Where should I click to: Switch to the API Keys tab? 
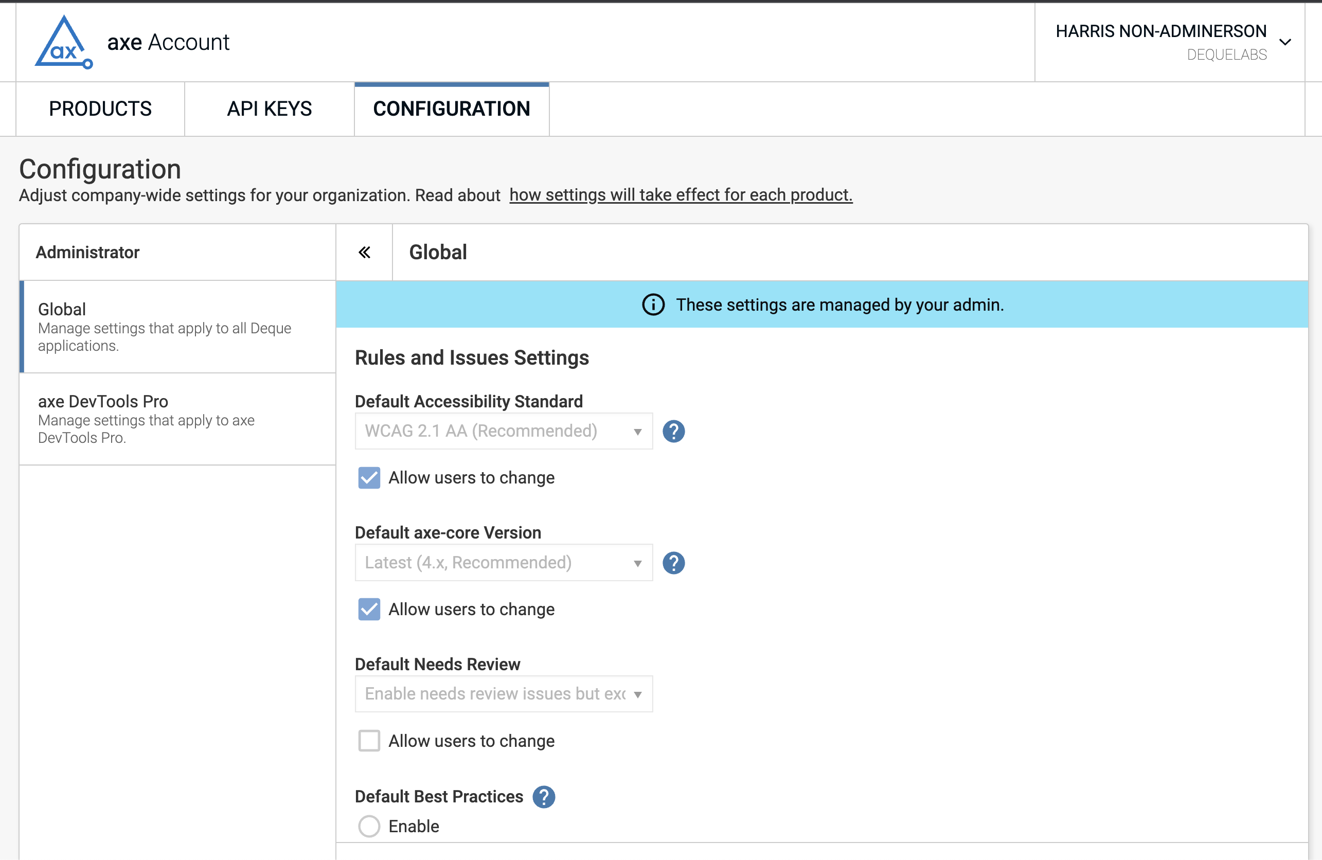(x=270, y=109)
